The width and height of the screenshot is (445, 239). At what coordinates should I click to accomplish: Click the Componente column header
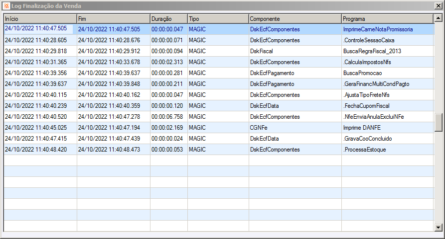click(295, 19)
